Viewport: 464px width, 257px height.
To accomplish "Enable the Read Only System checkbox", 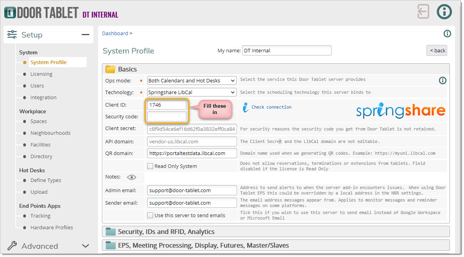I will click(150, 166).
